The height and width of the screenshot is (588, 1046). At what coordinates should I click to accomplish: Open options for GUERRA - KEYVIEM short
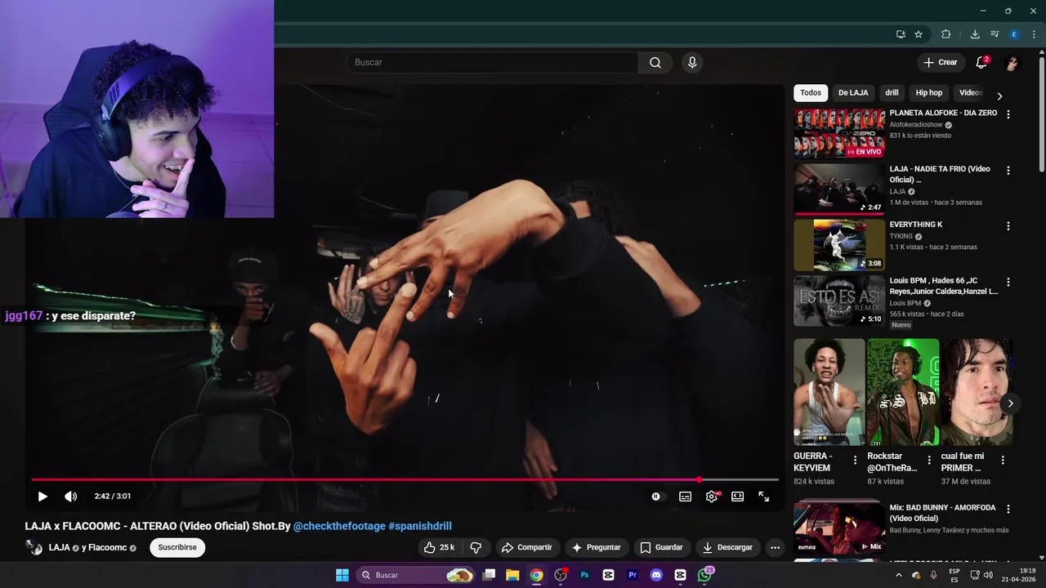855,461
